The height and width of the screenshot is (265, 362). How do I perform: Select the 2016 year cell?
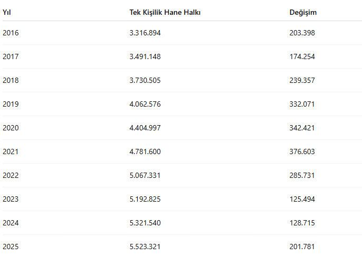point(11,33)
